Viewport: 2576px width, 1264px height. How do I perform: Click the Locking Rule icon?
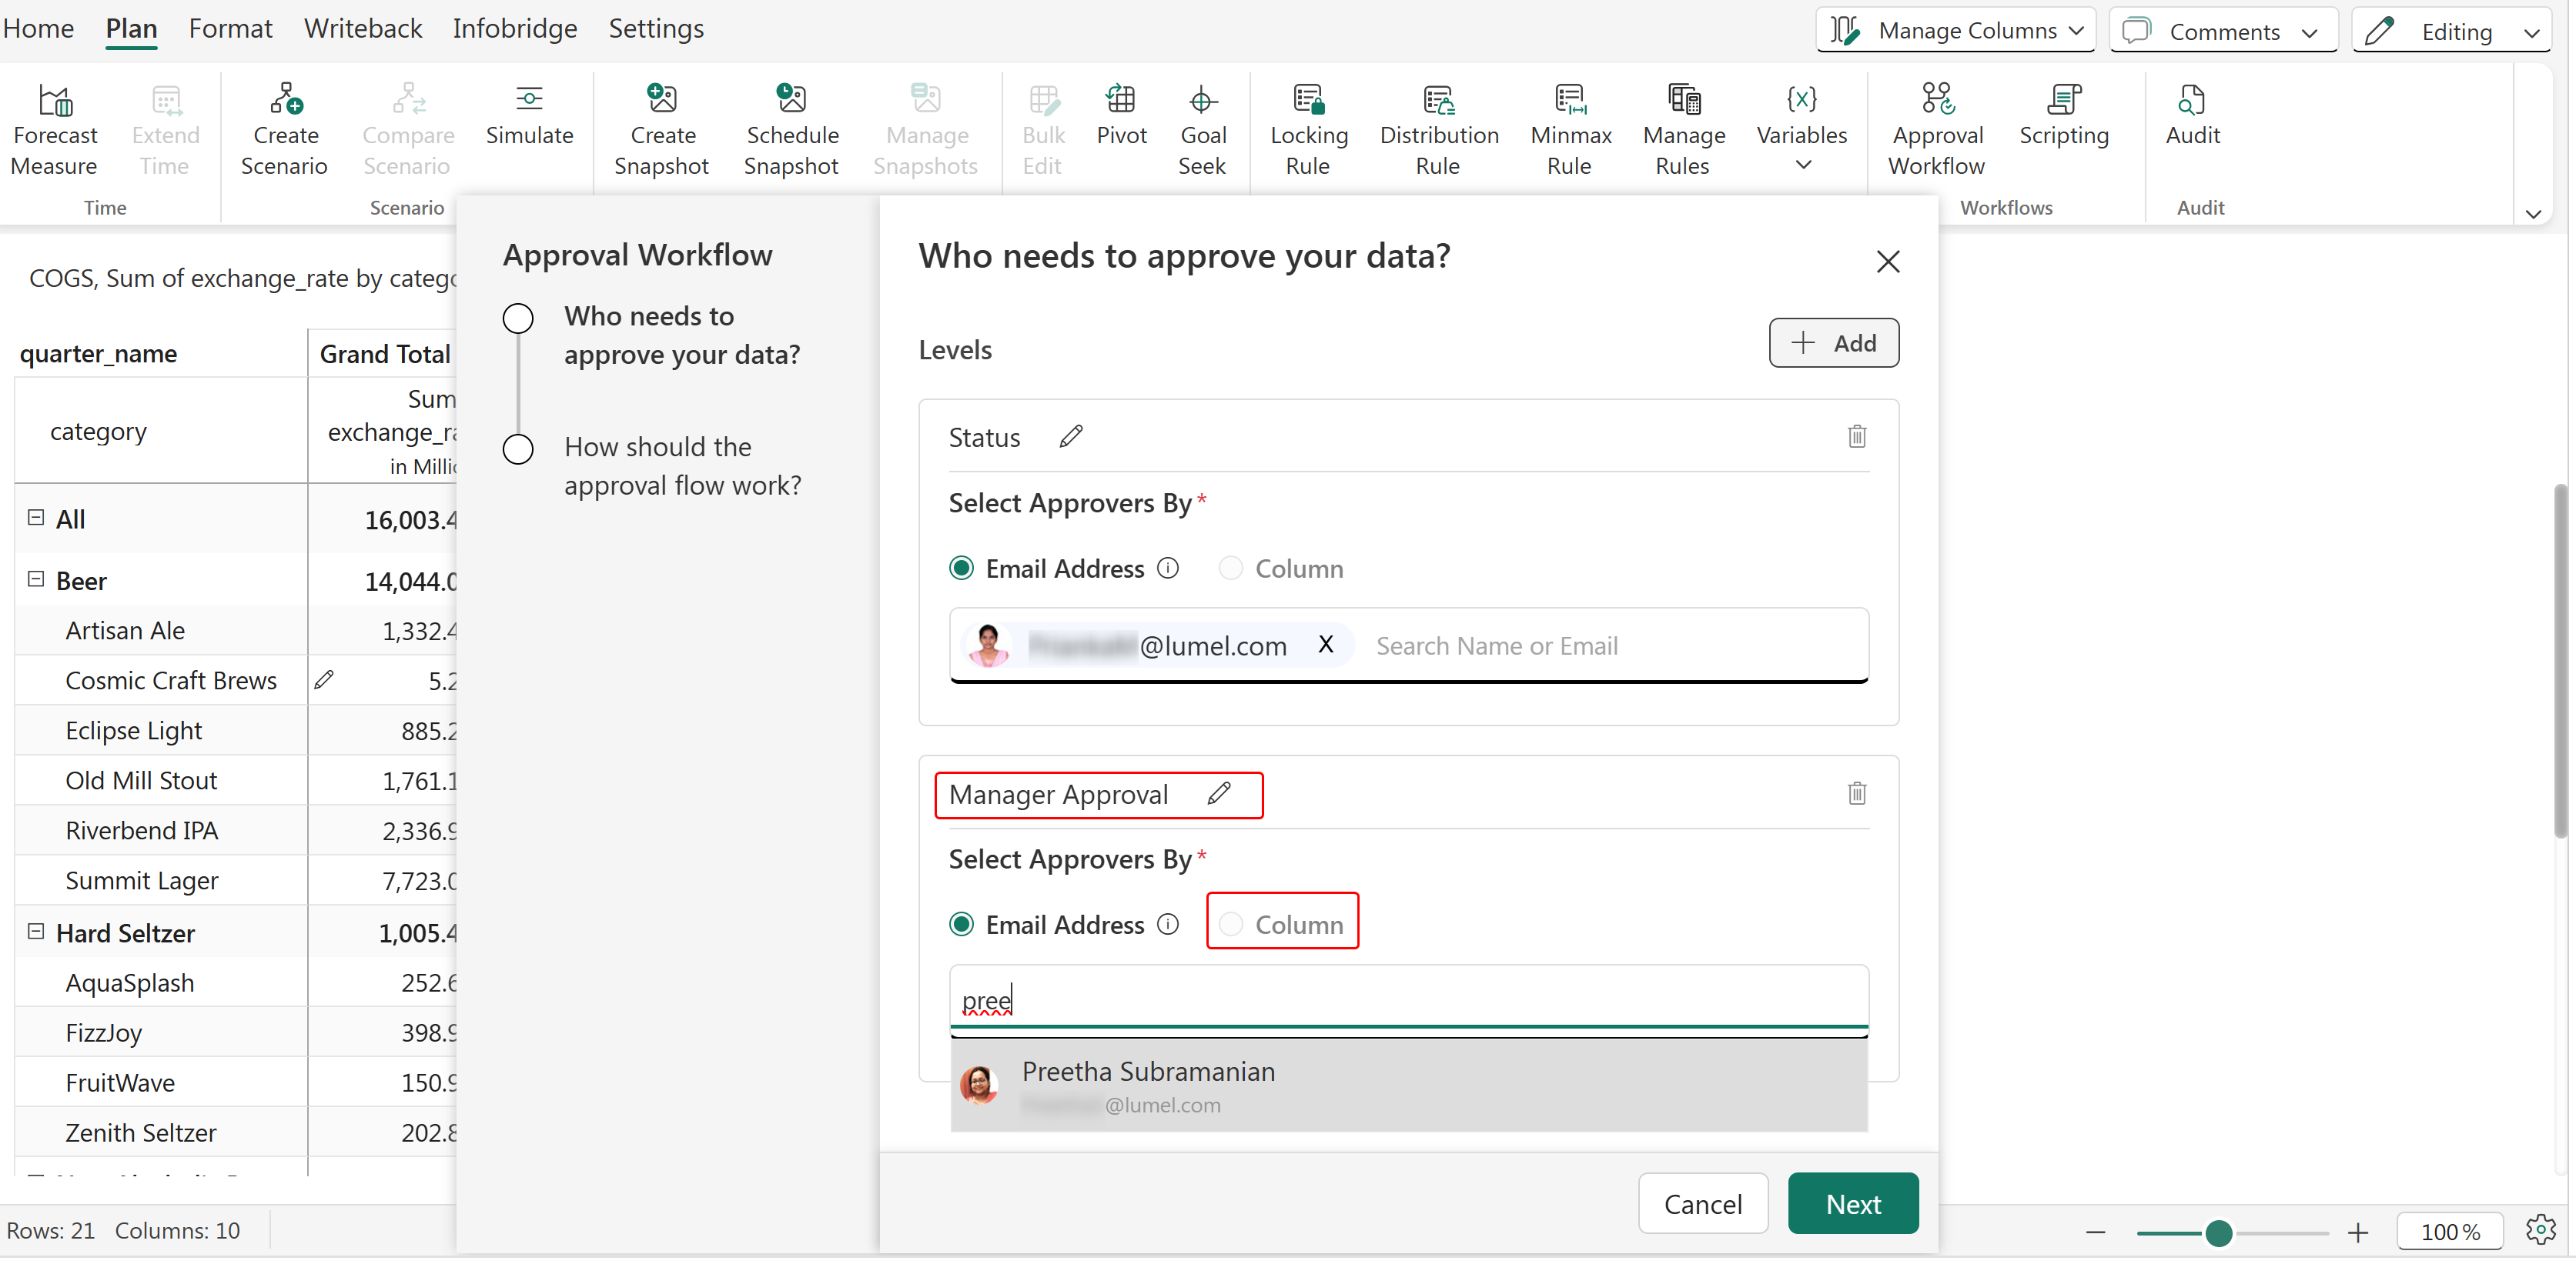[x=1308, y=100]
